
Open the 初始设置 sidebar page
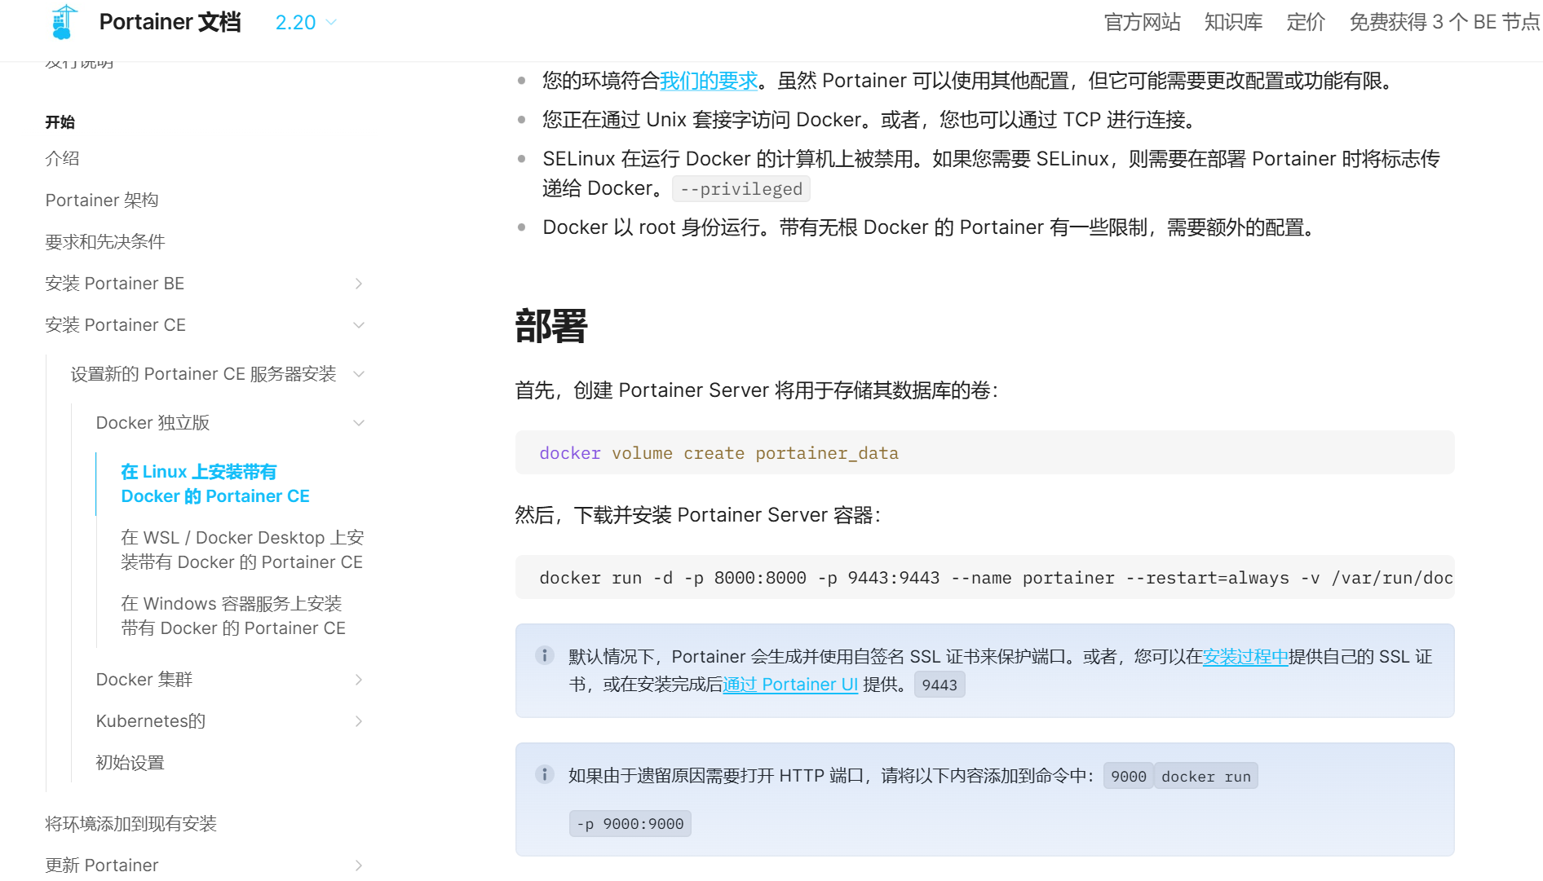129,762
